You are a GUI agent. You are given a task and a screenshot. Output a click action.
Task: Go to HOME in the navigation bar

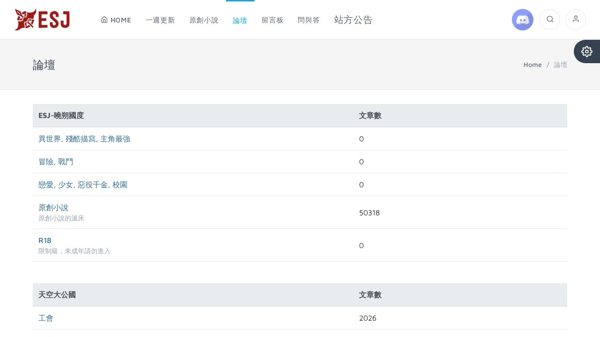coord(116,20)
